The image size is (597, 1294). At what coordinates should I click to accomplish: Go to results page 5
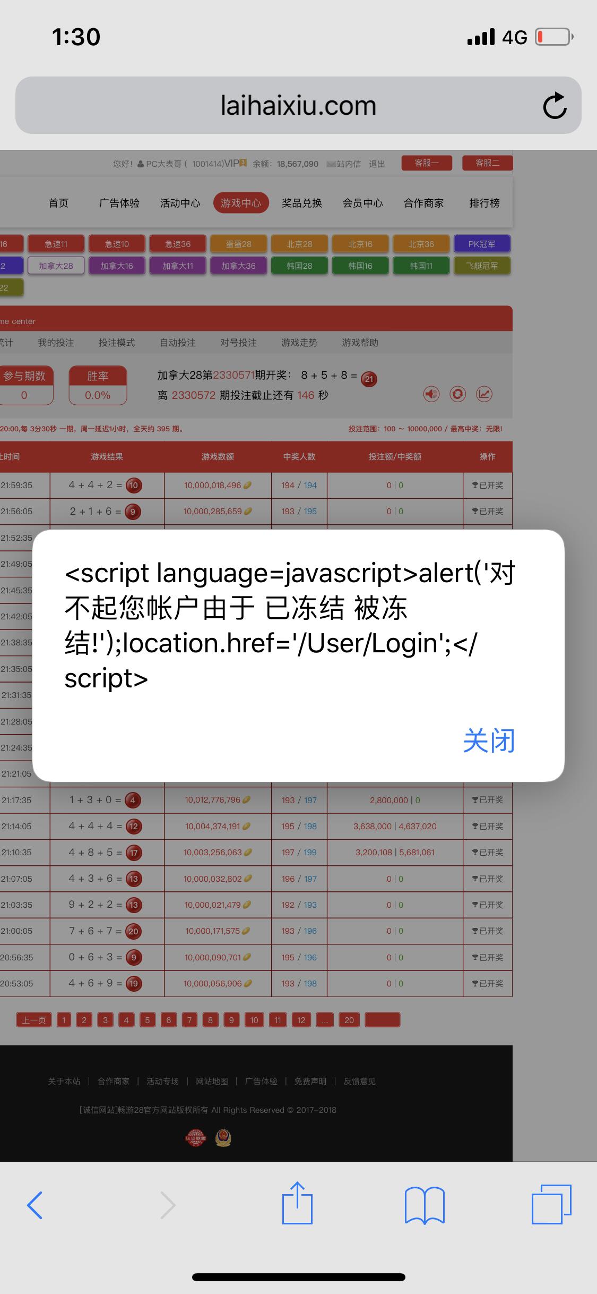[x=148, y=1020]
